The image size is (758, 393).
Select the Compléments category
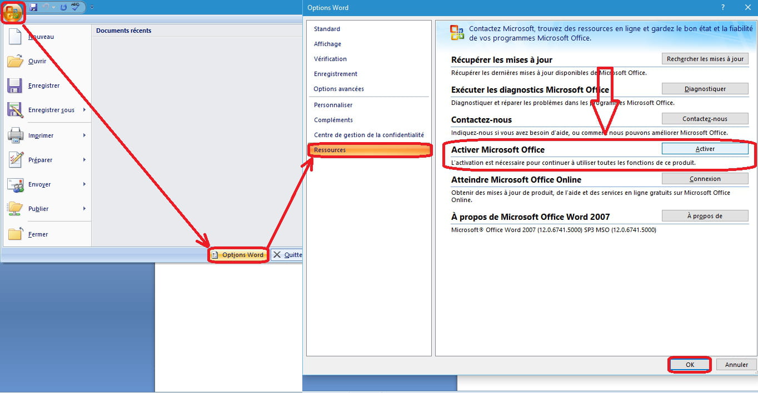pos(369,120)
